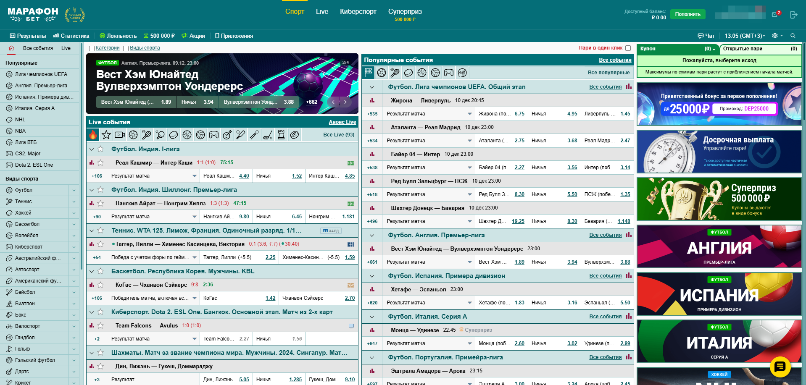Viewport: 806px width, 385px height.
Task: Open statistics icon for Жирона — Ливерпуль
Action: [372, 100]
